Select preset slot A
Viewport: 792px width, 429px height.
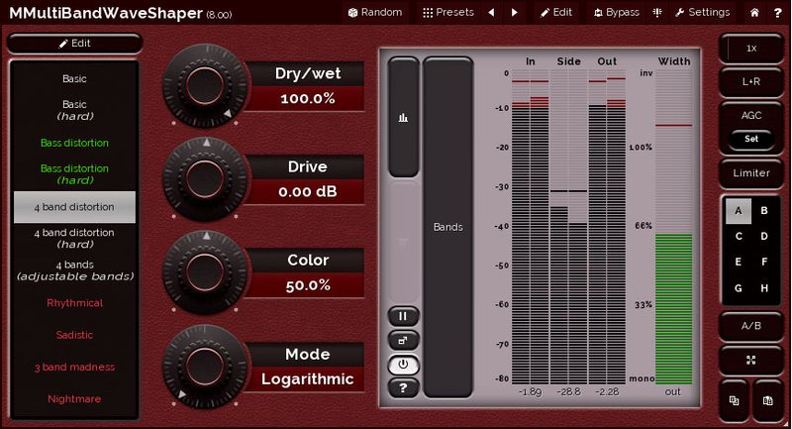click(x=739, y=211)
